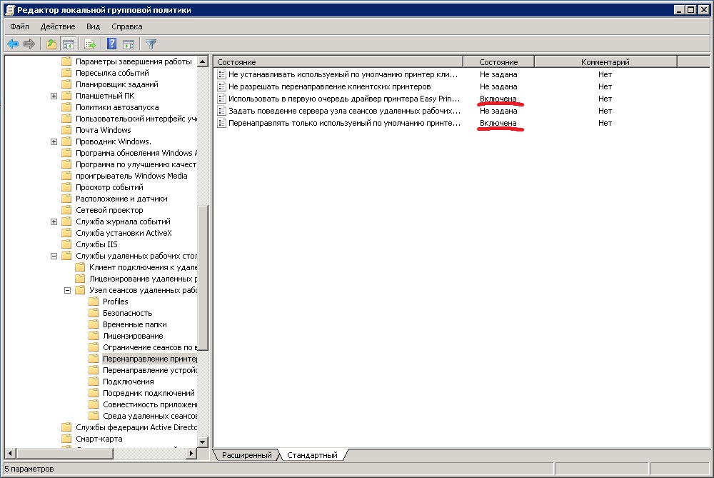This screenshot has height=478, width=714.
Task: Click folder icon next to 'Сетевой проектор'
Action: coord(66,210)
